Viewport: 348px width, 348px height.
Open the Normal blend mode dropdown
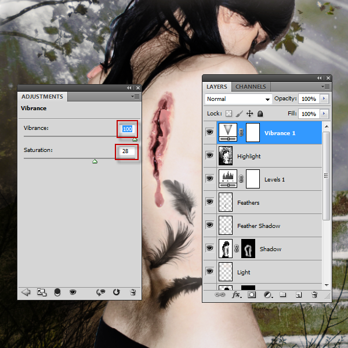point(238,99)
